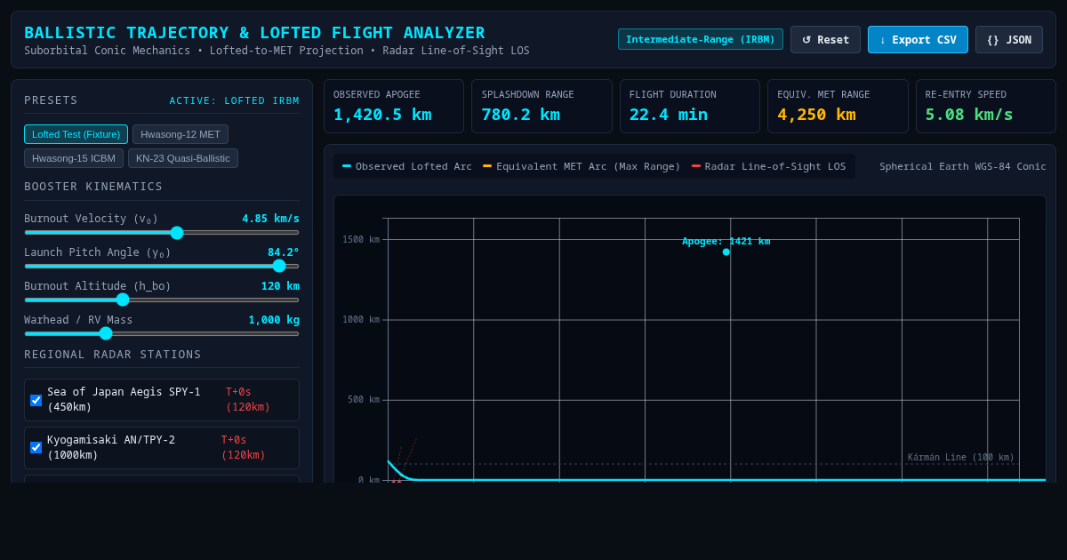
Task: Click the Kármán Line (100 km) label
Action: (x=960, y=458)
